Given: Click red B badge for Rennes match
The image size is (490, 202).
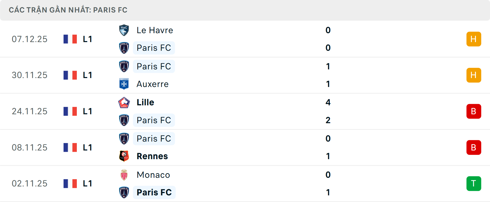Looking at the screenshot, I should click(474, 147).
